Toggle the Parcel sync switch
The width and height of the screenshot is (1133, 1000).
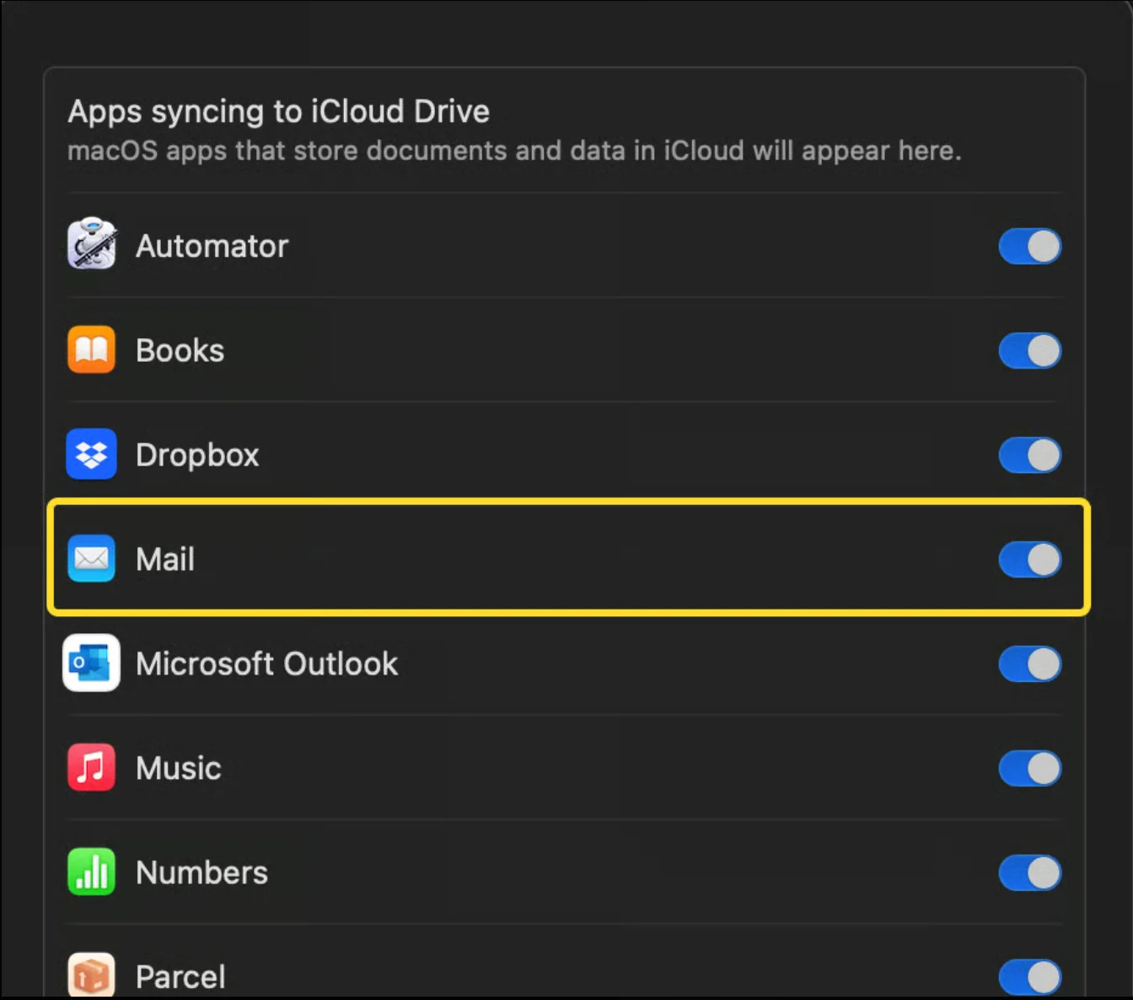tap(1029, 978)
